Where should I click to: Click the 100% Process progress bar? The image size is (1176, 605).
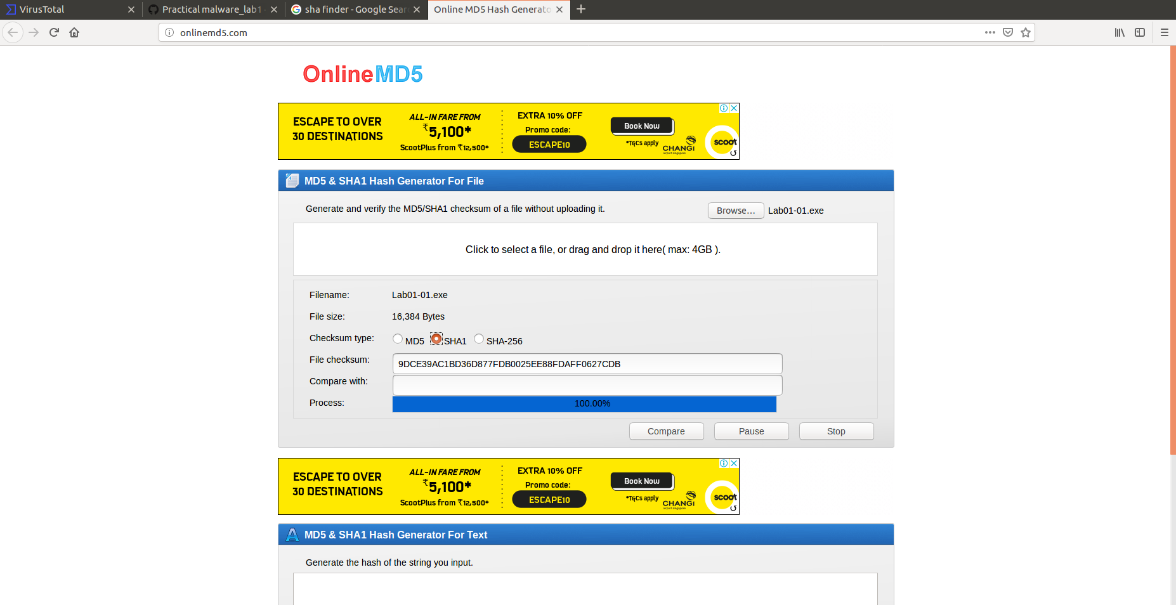pos(584,403)
